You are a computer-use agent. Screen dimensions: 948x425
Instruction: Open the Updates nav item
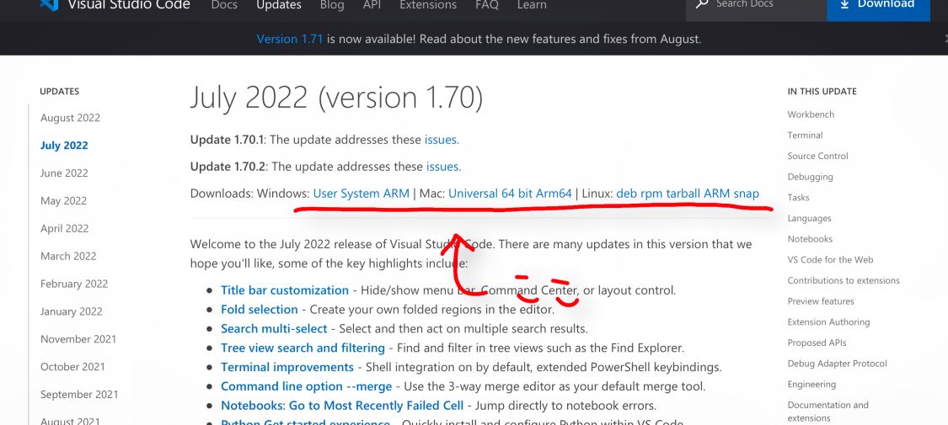tap(279, 5)
